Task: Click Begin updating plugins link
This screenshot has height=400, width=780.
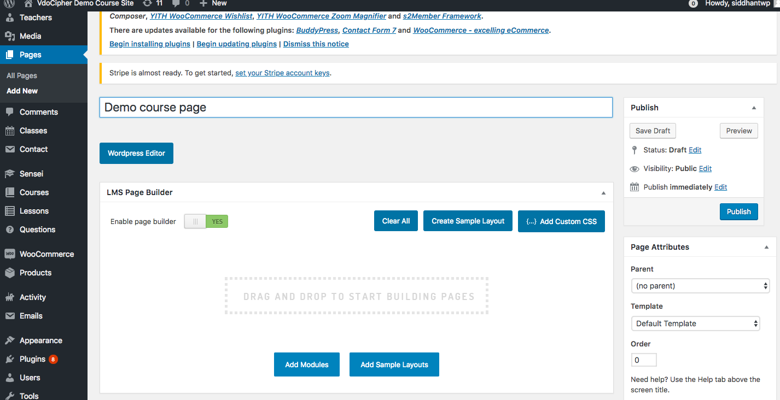Action: 237,44
